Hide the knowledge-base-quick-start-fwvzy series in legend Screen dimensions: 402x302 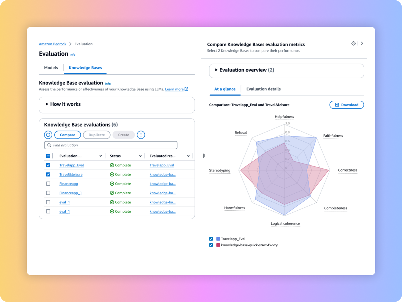tap(211, 245)
